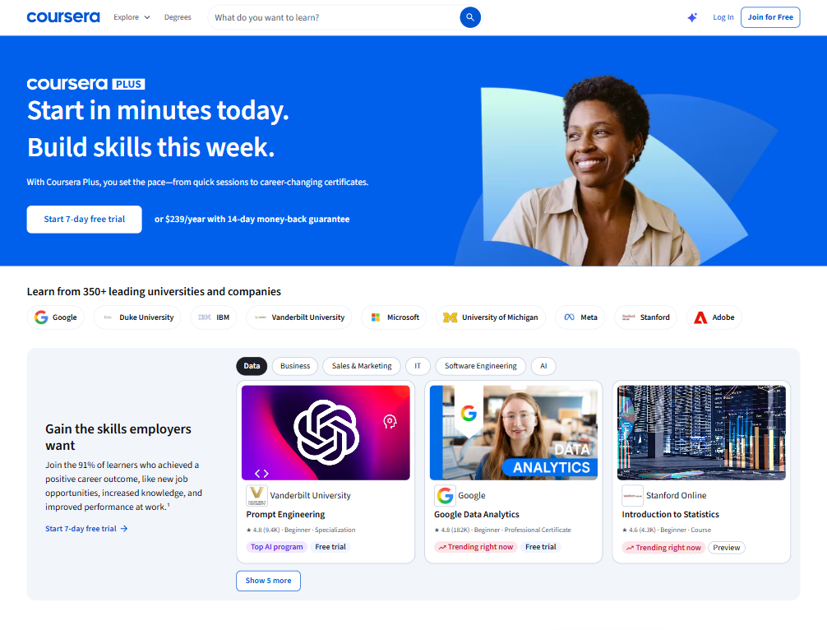Click the Meta chip label
The image size is (827, 630).
click(x=589, y=317)
